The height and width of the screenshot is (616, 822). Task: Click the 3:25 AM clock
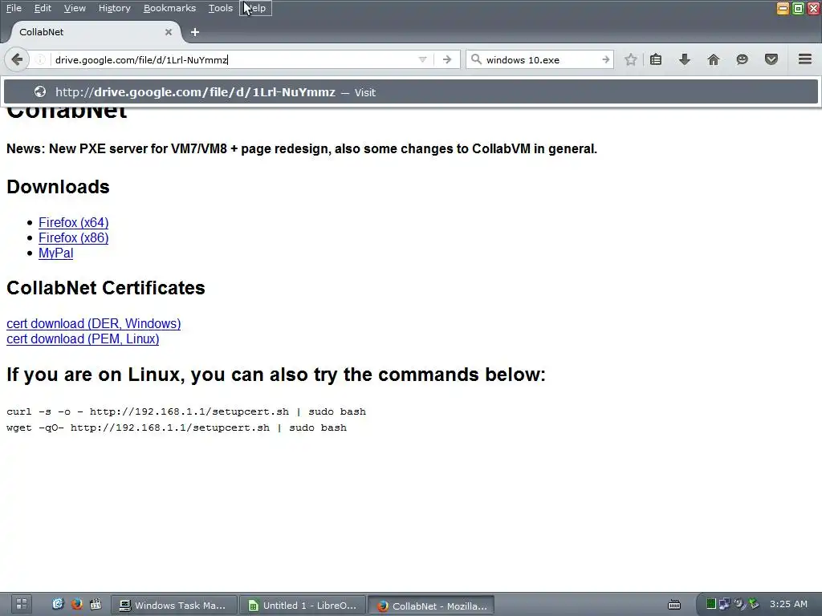click(x=788, y=604)
